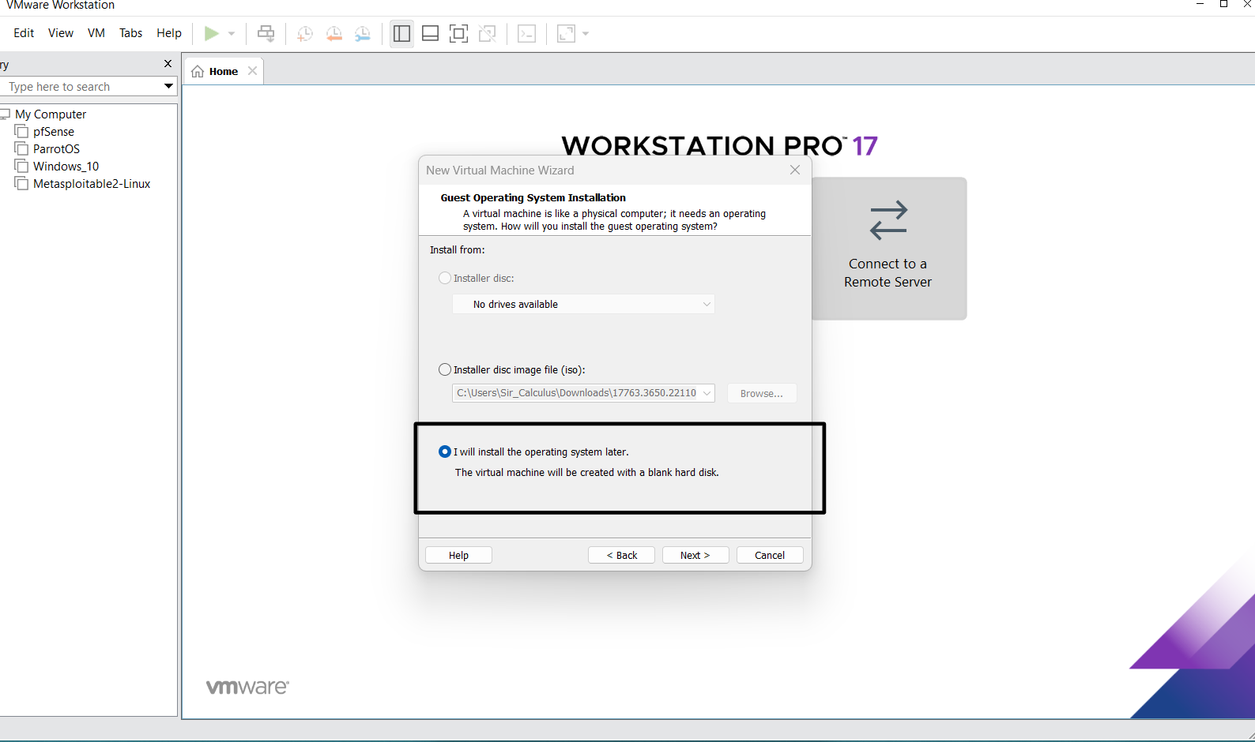
Task: Click the green Power On play icon
Action: point(211,33)
